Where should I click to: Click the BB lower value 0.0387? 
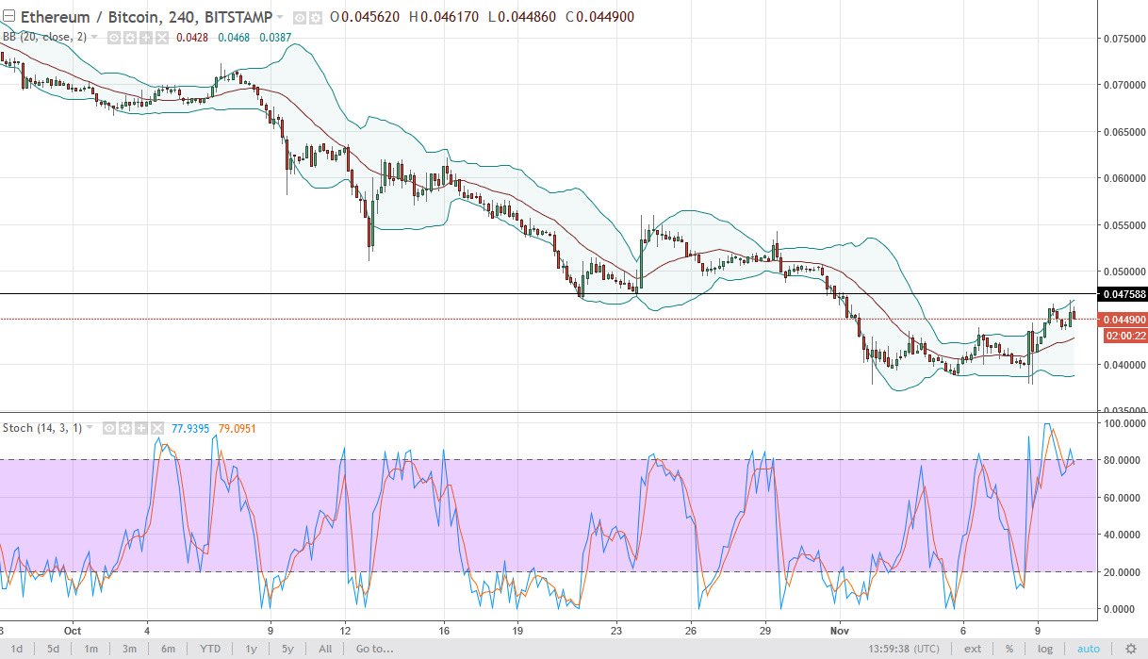275,38
